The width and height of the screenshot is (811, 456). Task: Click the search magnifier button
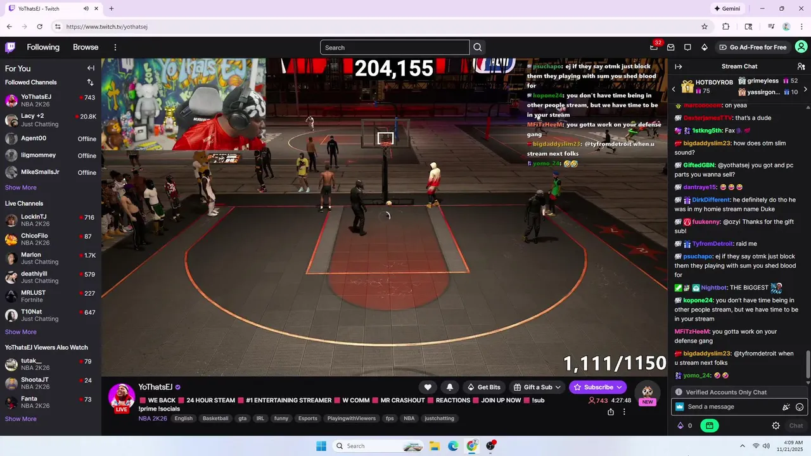pyautogui.click(x=478, y=47)
